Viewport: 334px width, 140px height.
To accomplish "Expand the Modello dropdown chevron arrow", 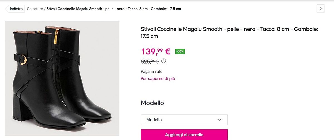I will pos(219,120).
